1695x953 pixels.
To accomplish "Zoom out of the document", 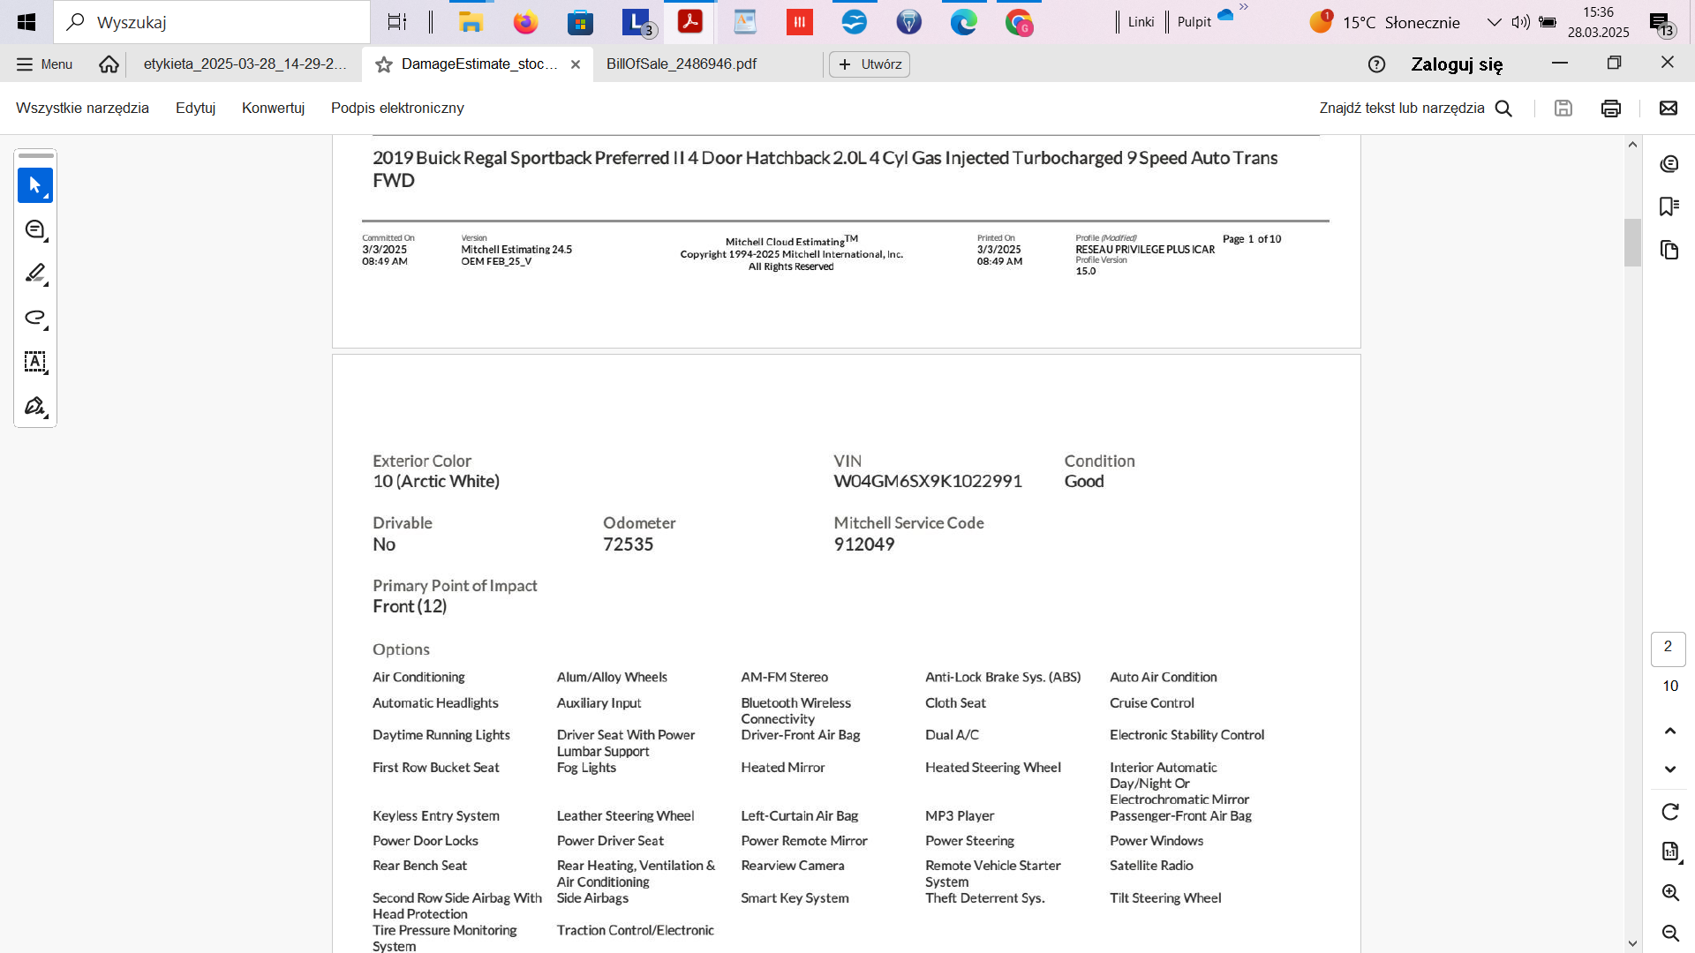I will (1669, 933).
